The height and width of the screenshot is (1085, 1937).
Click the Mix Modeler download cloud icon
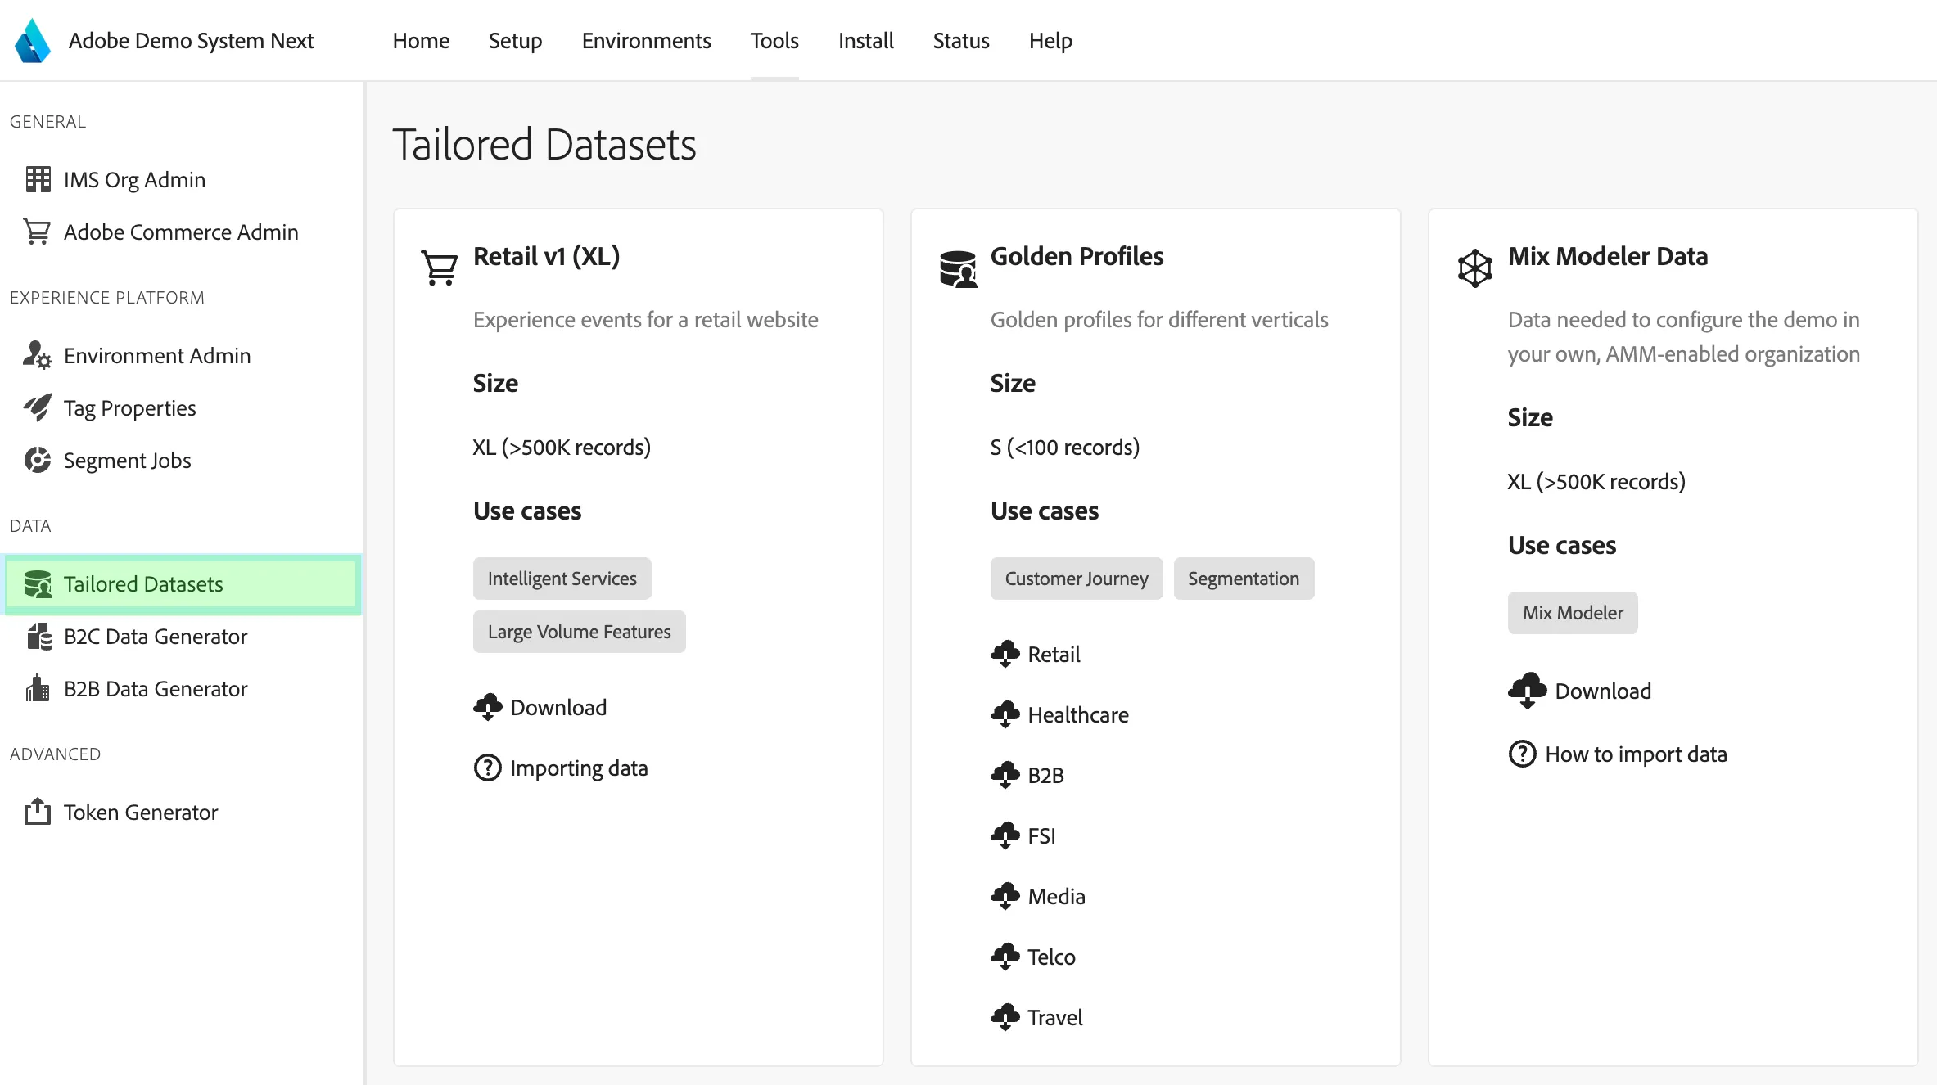1528,691
